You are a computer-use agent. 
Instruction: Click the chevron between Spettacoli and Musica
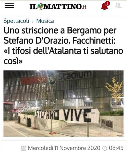[x=33, y=22]
